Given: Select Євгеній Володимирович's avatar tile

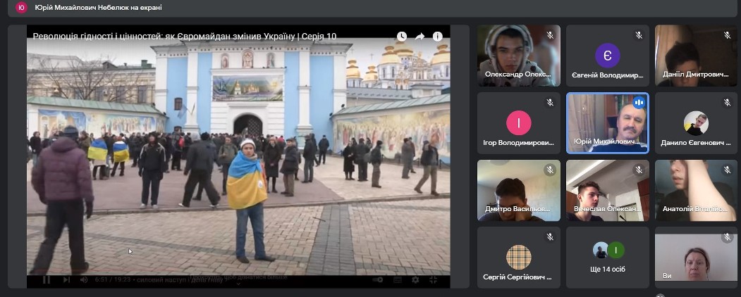Looking at the screenshot, I should click(608, 56).
